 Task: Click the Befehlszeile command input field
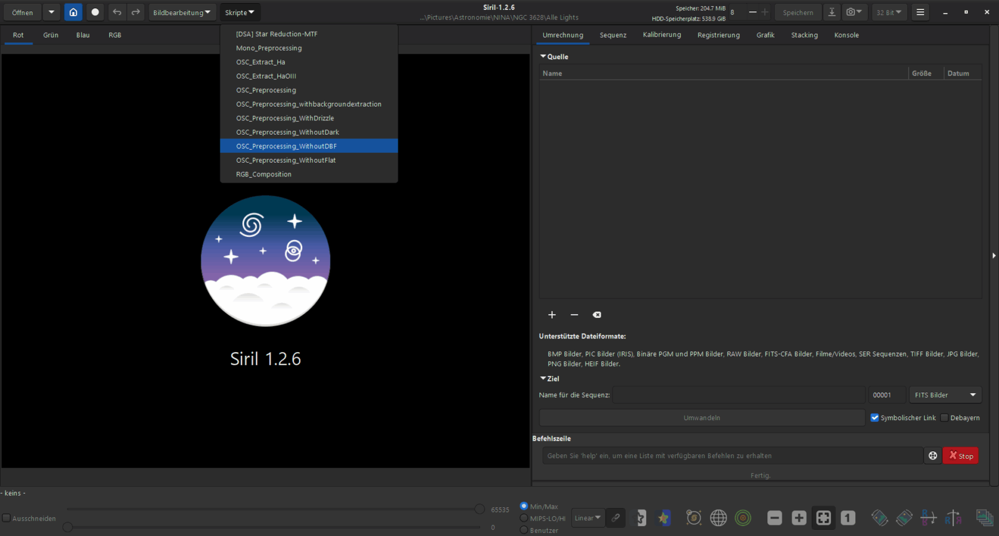coord(732,456)
